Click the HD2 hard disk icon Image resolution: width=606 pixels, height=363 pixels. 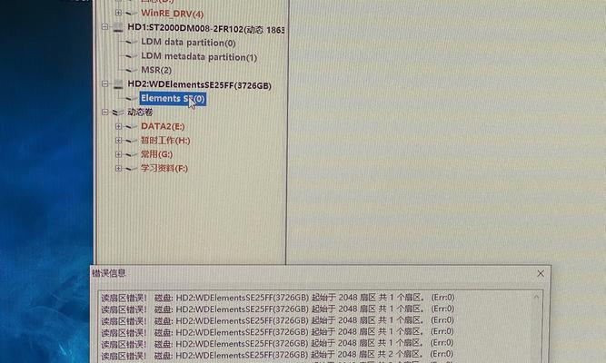(x=118, y=84)
